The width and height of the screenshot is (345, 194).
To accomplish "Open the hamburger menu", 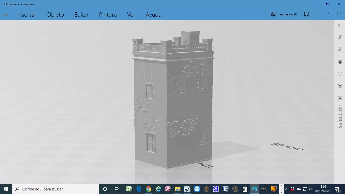I will coord(6,14).
